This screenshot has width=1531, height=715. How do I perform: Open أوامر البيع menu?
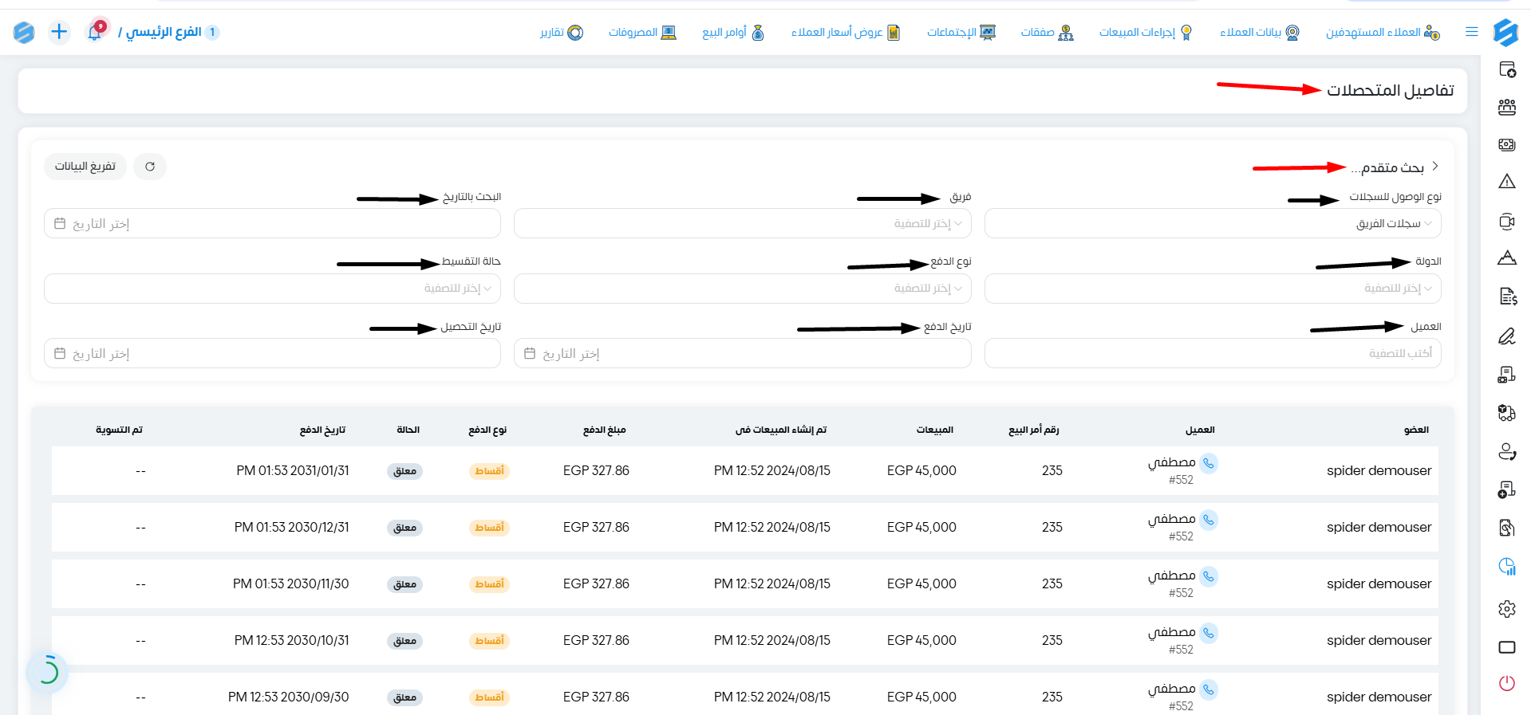733,32
